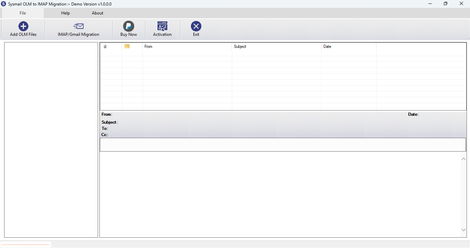Click the Exit X icon in toolbar
The width and height of the screenshot is (470, 248).
(x=196, y=26)
